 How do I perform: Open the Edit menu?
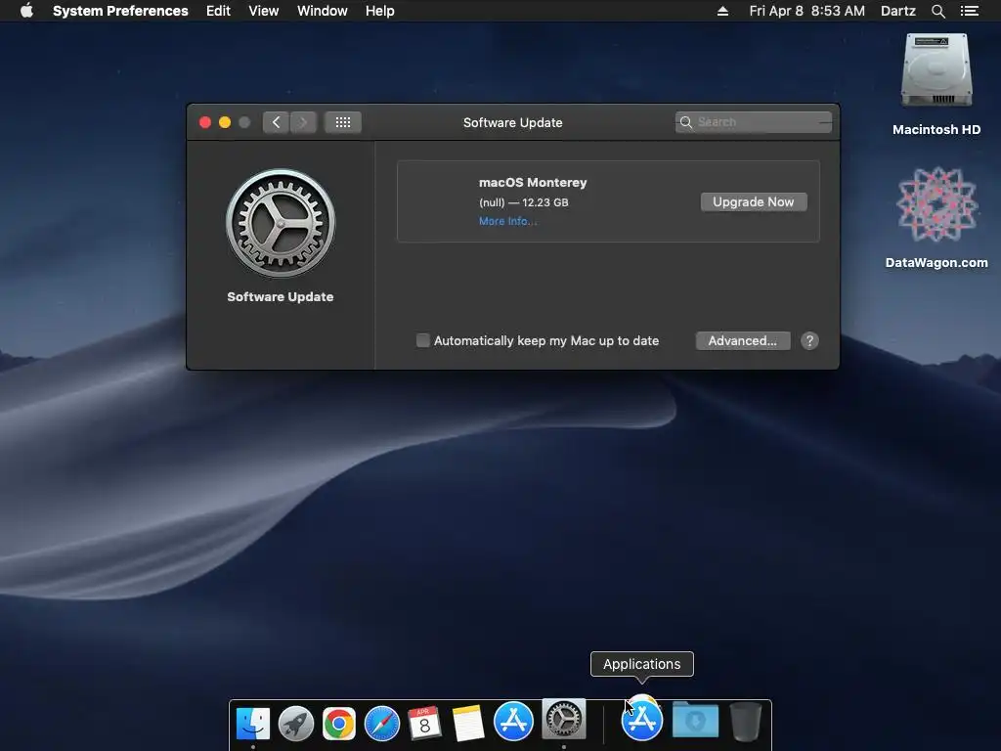[218, 11]
